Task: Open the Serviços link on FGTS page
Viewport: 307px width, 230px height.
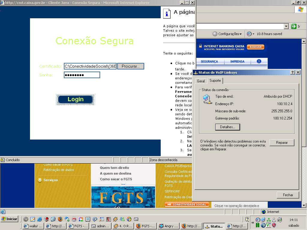Action: 51,180
